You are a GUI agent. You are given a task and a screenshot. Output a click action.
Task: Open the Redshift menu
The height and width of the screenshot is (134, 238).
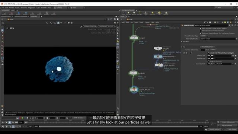click(x=44, y=7)
